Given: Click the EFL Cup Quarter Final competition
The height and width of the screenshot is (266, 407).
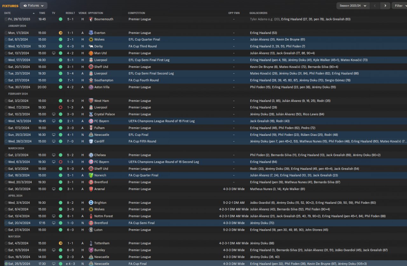Looking at the screenshot, I should point(144,40).
